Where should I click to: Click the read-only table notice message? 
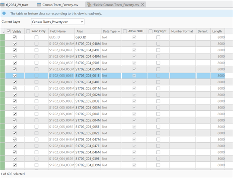(x=56, y=13)
